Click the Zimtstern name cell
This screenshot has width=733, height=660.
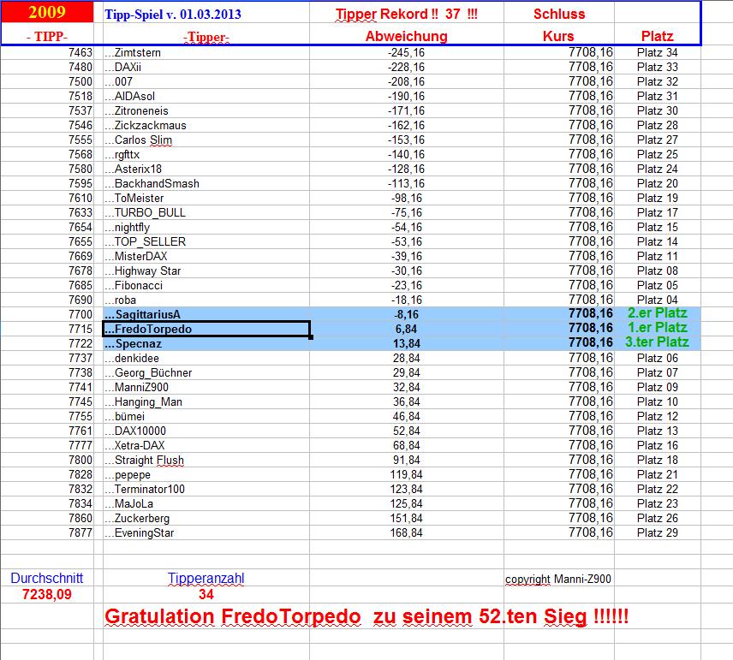click(x=206, y=52)
